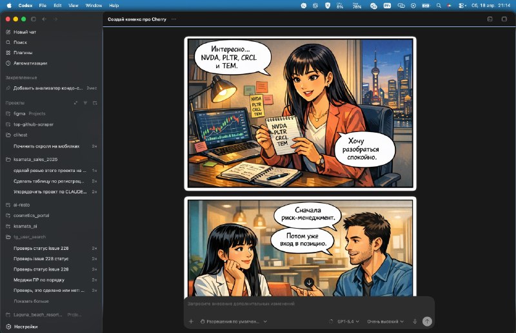Open the permissions dropdown (Разрешения по умолчанию)
Image resolution: width=516 pixels, height=333 pixels.
pyautogui.click(x=233, y=321)
